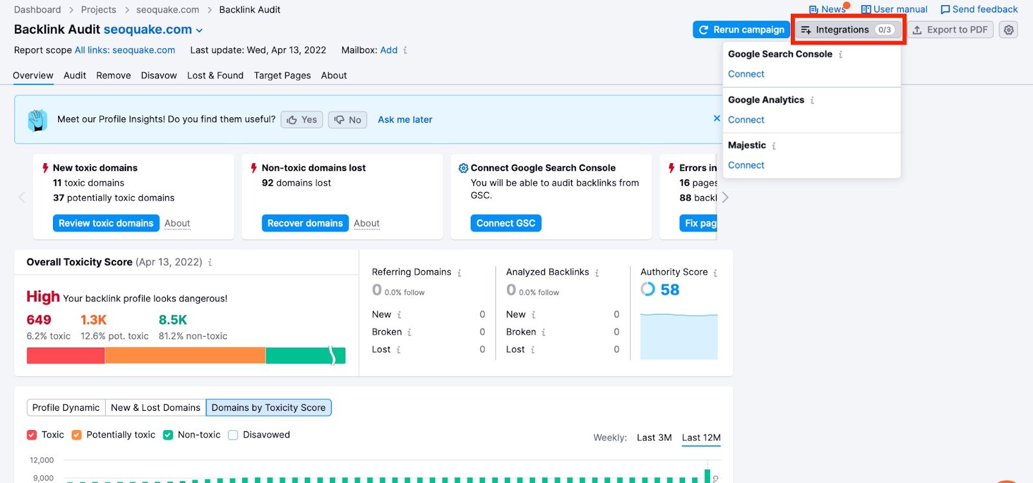Click info icon next to Authority Score
1033x483 pixels.
pos(715,273)
